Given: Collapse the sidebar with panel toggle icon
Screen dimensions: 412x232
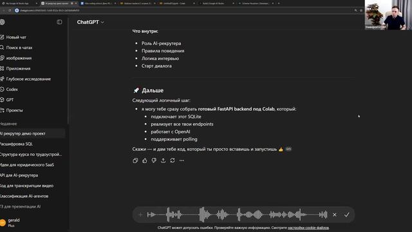Looking at the screenshot, I should coord(59,22).
